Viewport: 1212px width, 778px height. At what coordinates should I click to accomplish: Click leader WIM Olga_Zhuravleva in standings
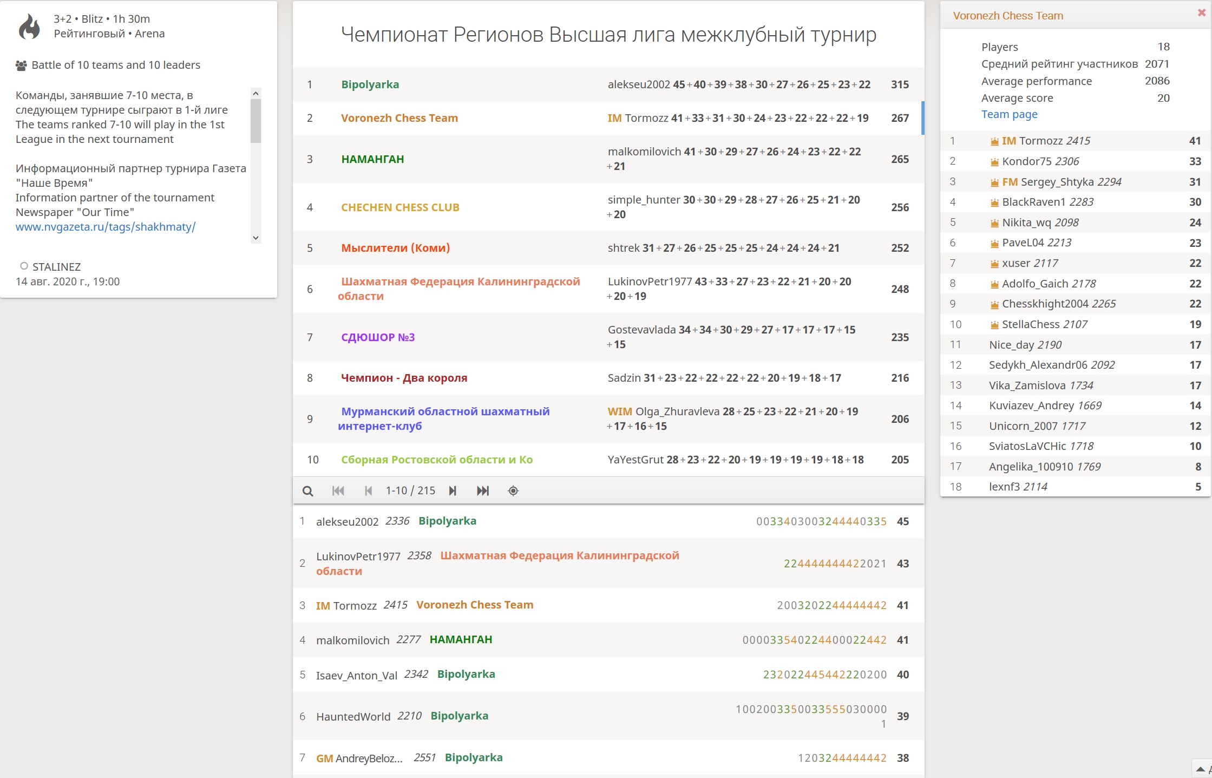pyautogui.click(x=663, y=411)
